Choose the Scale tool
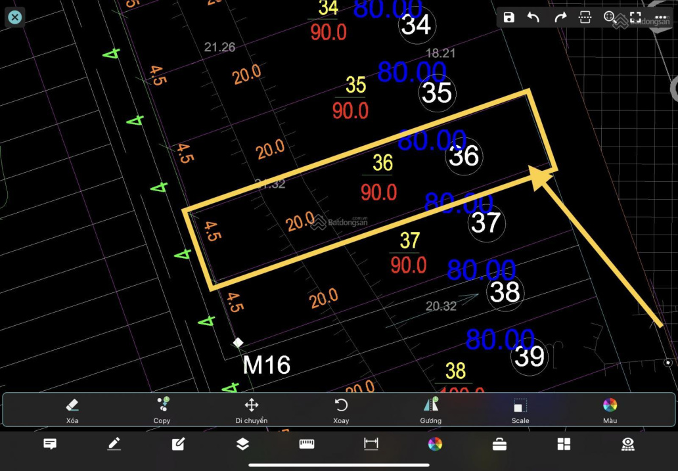 (x=520, y=410)
